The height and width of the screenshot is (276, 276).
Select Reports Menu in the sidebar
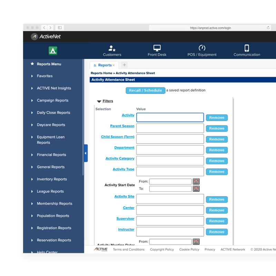point(49,64)
